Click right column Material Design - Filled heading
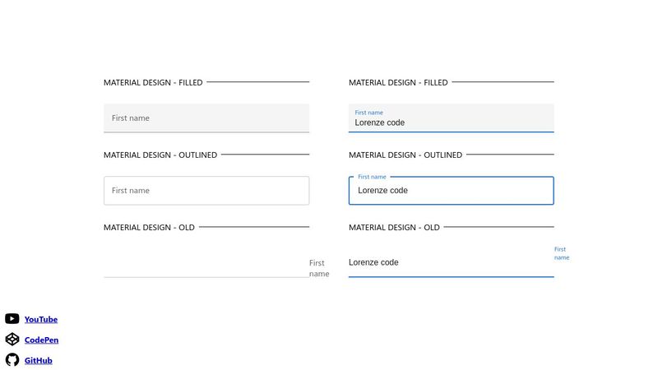Image resolution: width=658 pixels, height=370 pixels. [x=398, y=83]
